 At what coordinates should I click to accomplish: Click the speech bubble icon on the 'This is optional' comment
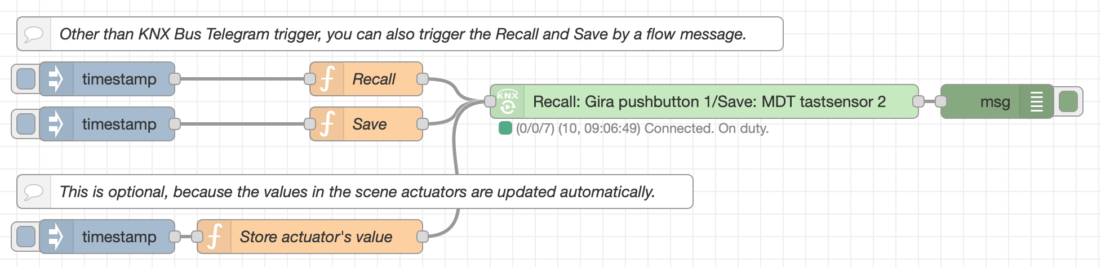[x=34, y=192]
